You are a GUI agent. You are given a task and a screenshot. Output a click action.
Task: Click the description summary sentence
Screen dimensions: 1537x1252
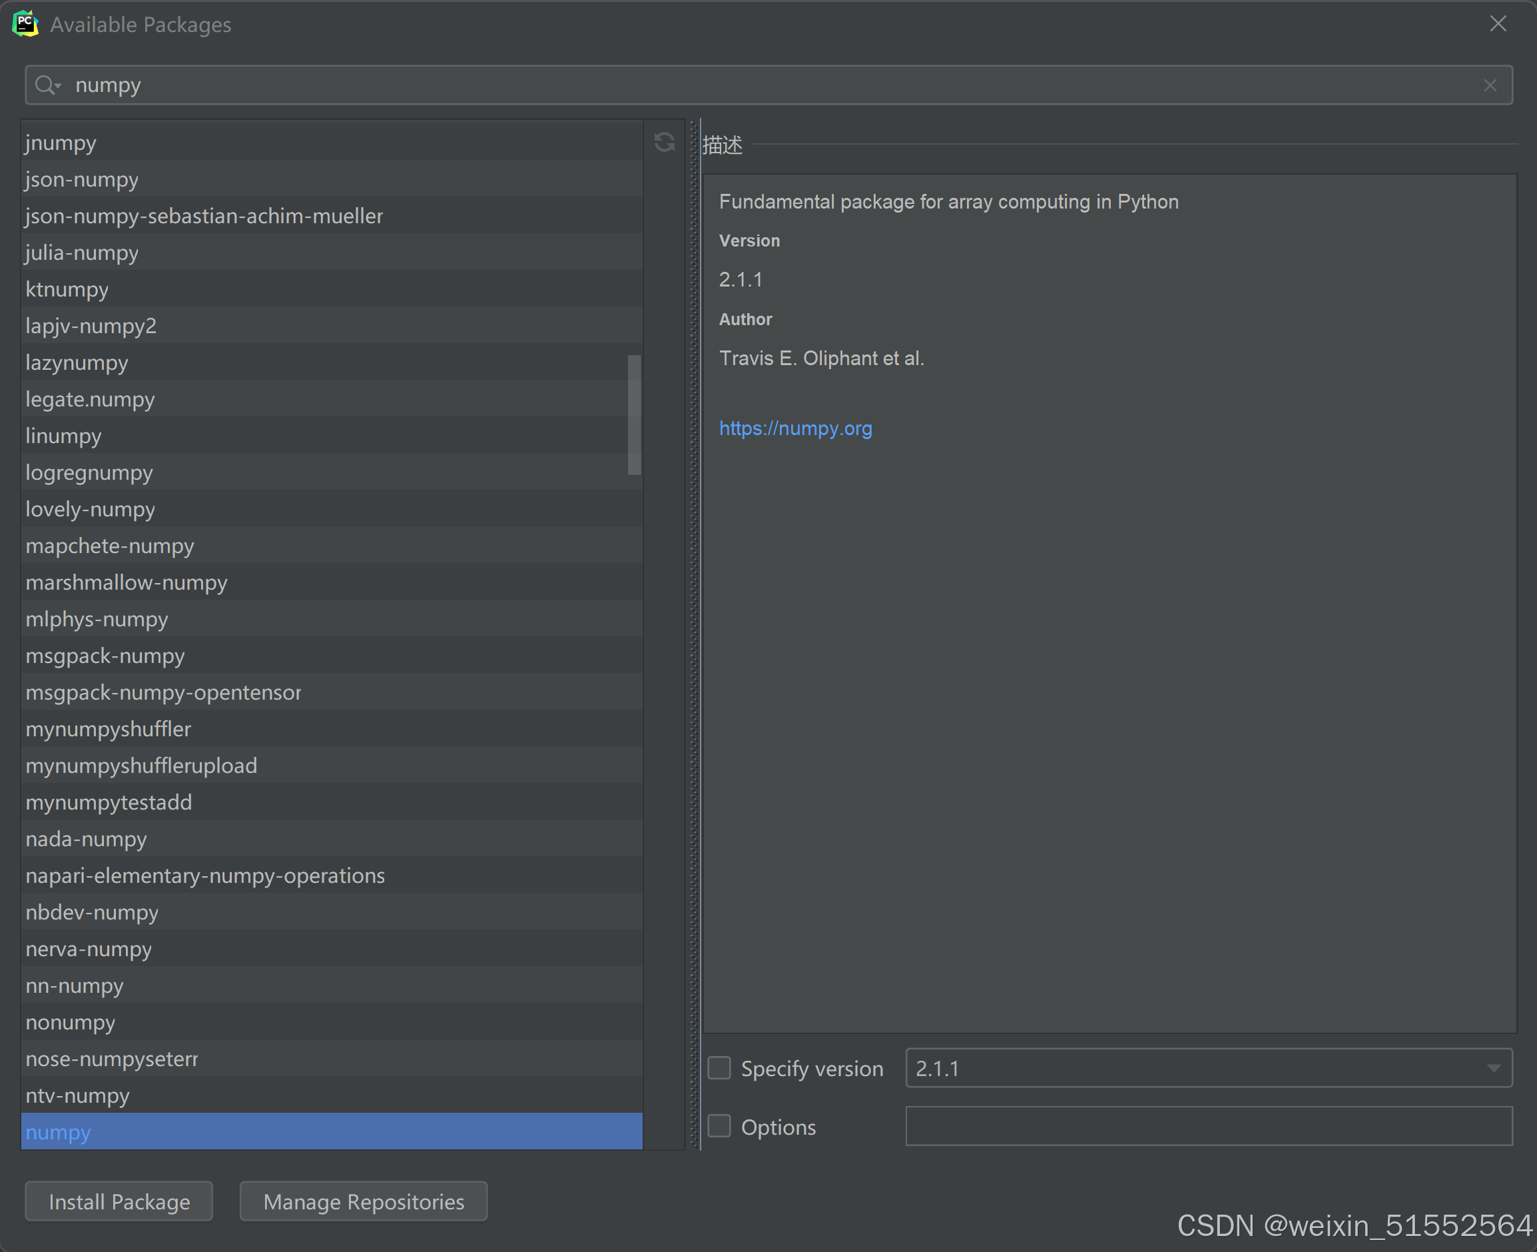tap(949, 202)
